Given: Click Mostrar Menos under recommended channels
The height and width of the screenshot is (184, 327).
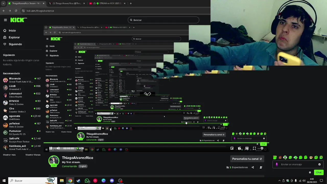Looking at the screenshot, I should pos(33,155).
